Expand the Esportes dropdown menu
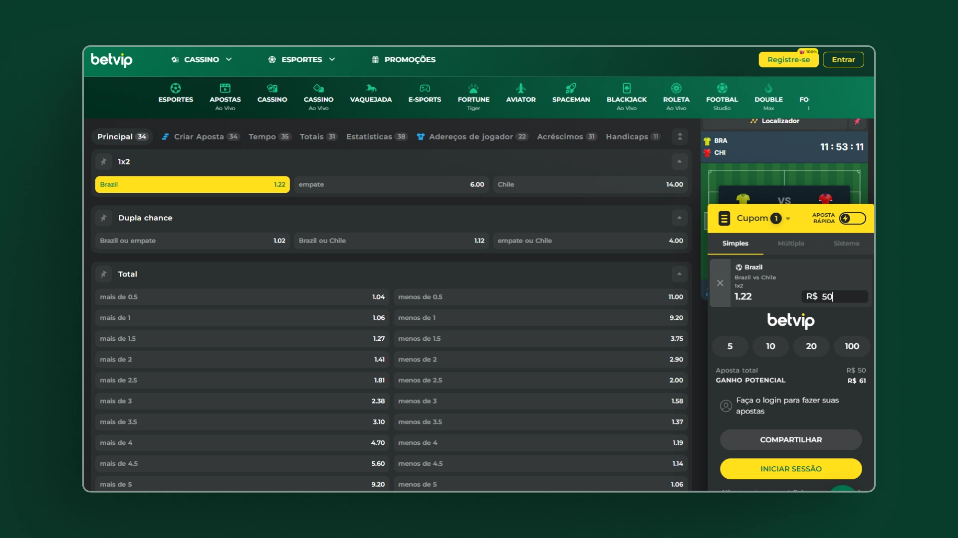The image size is (958, 538). coord(301,59)
